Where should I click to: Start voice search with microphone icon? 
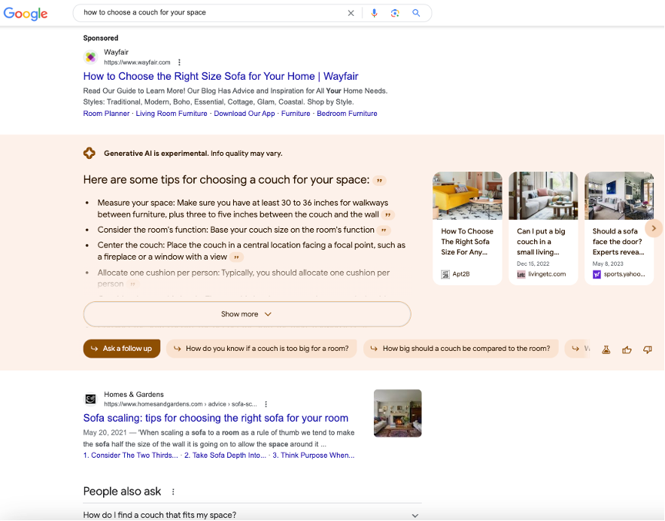[x=374, y=13]
